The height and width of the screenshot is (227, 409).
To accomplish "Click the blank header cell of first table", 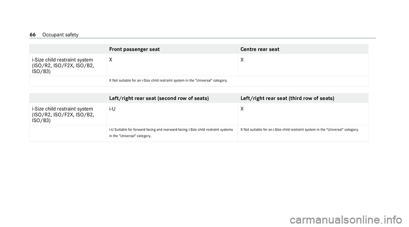I will (x=68, y=49).
